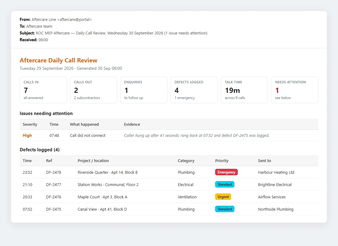Click Plumbing category in the DF-2478 row
This screenshot has width=338, height=246.
tap(186, 172)
